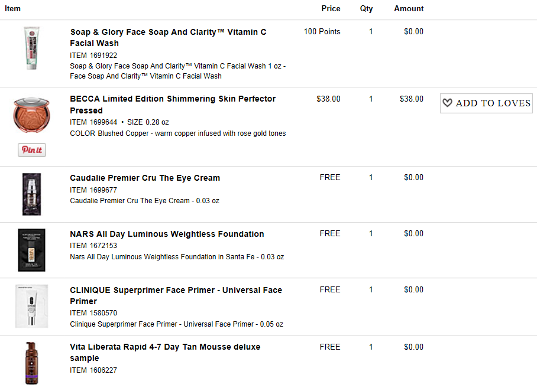The image size is (537, 391).
Task: Open CLINIQUE Superprimer Face Primer link
Action: [176, 295]
